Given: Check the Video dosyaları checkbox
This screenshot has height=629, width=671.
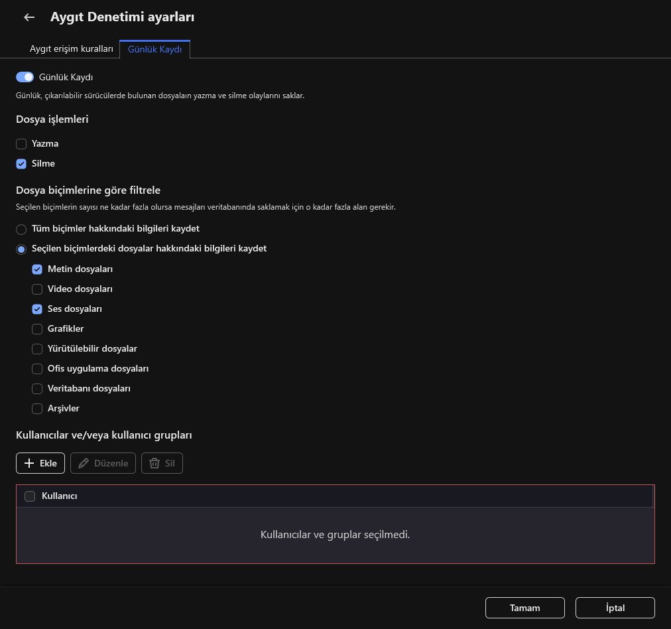Looking at the screenshot, I should tap(37, 289).
